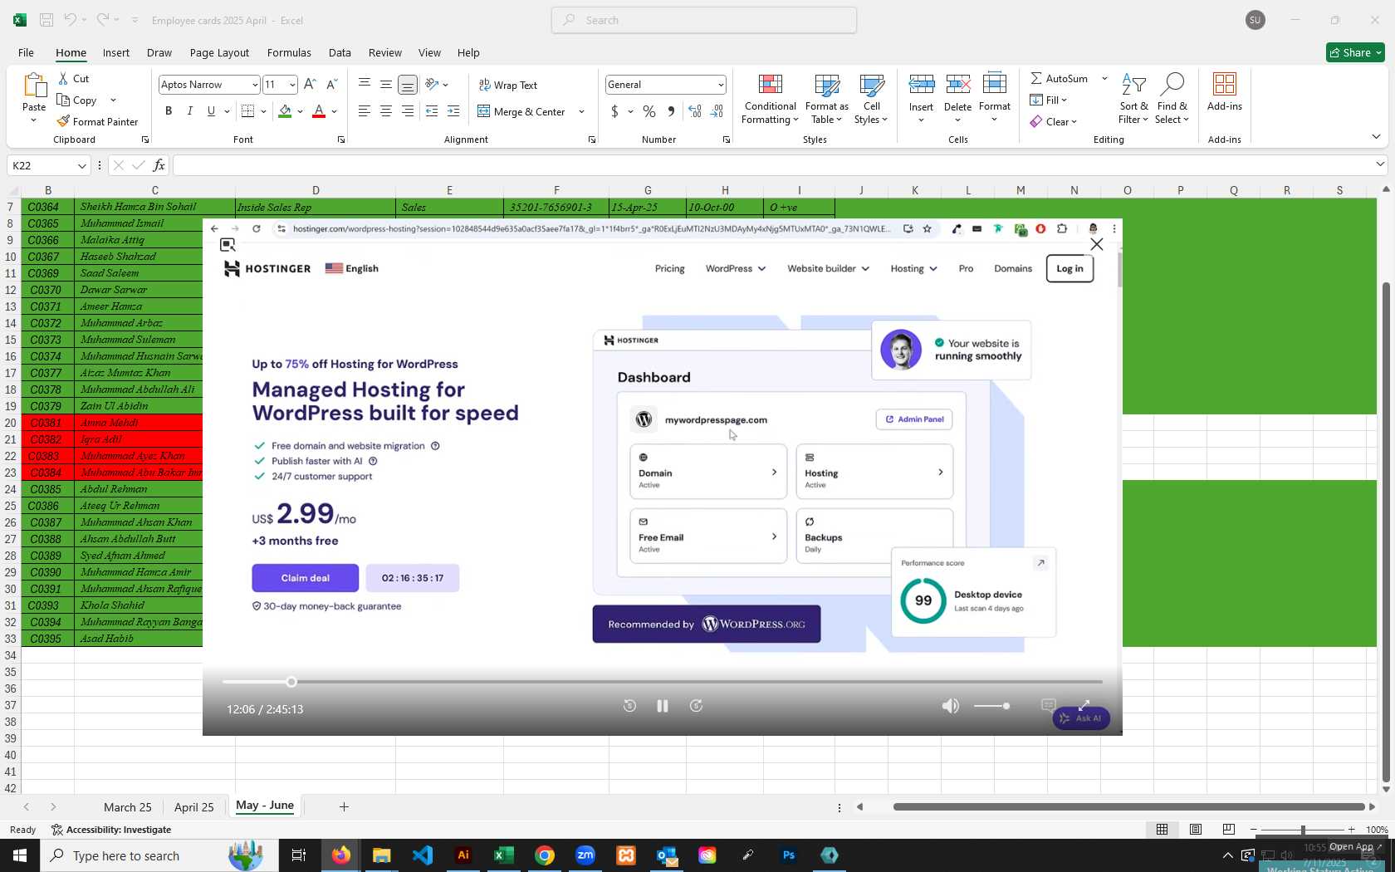Click Increase Decimal icon
Image resolution: width=1395 pixels, height=872 pixels.
coord(695,111)
